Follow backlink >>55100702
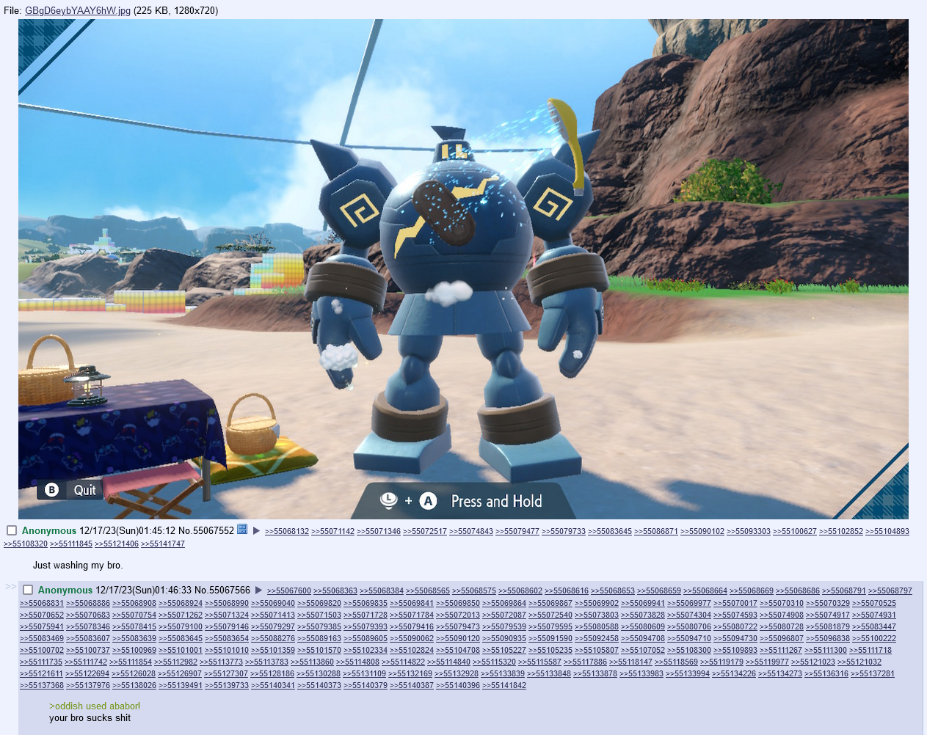This screenshot has width=927, height=735. pos(42,650)
